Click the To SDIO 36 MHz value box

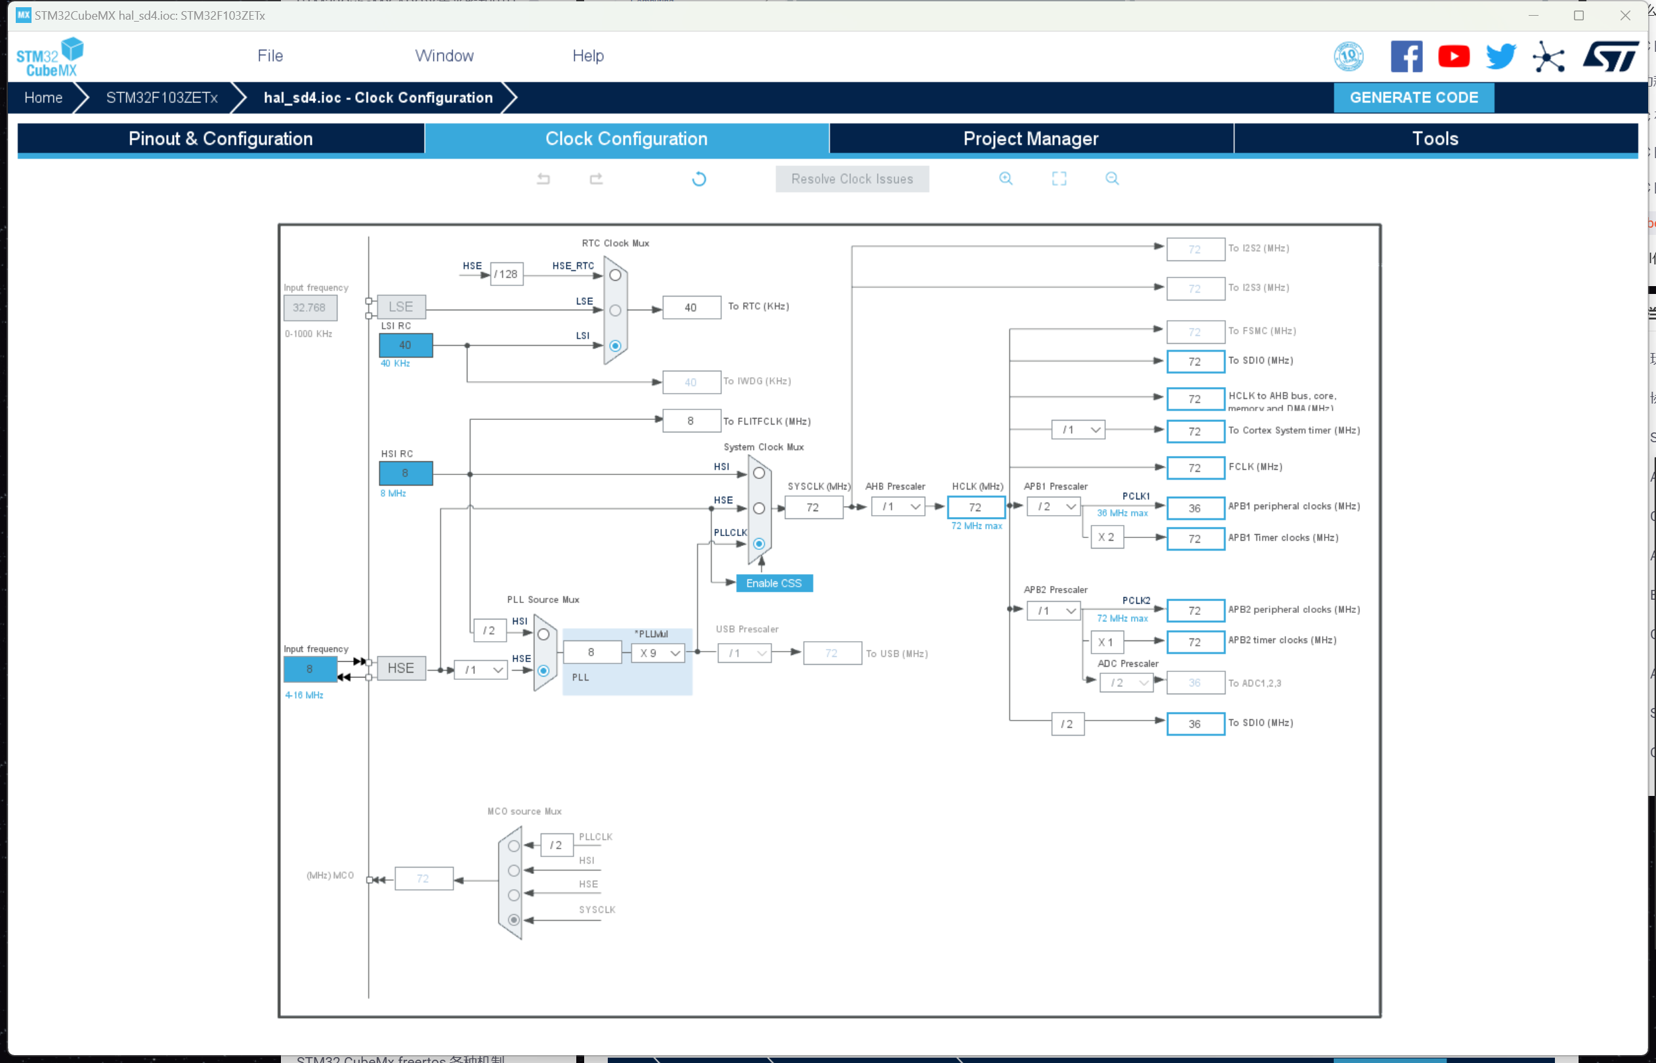(x=1196, y=723)
